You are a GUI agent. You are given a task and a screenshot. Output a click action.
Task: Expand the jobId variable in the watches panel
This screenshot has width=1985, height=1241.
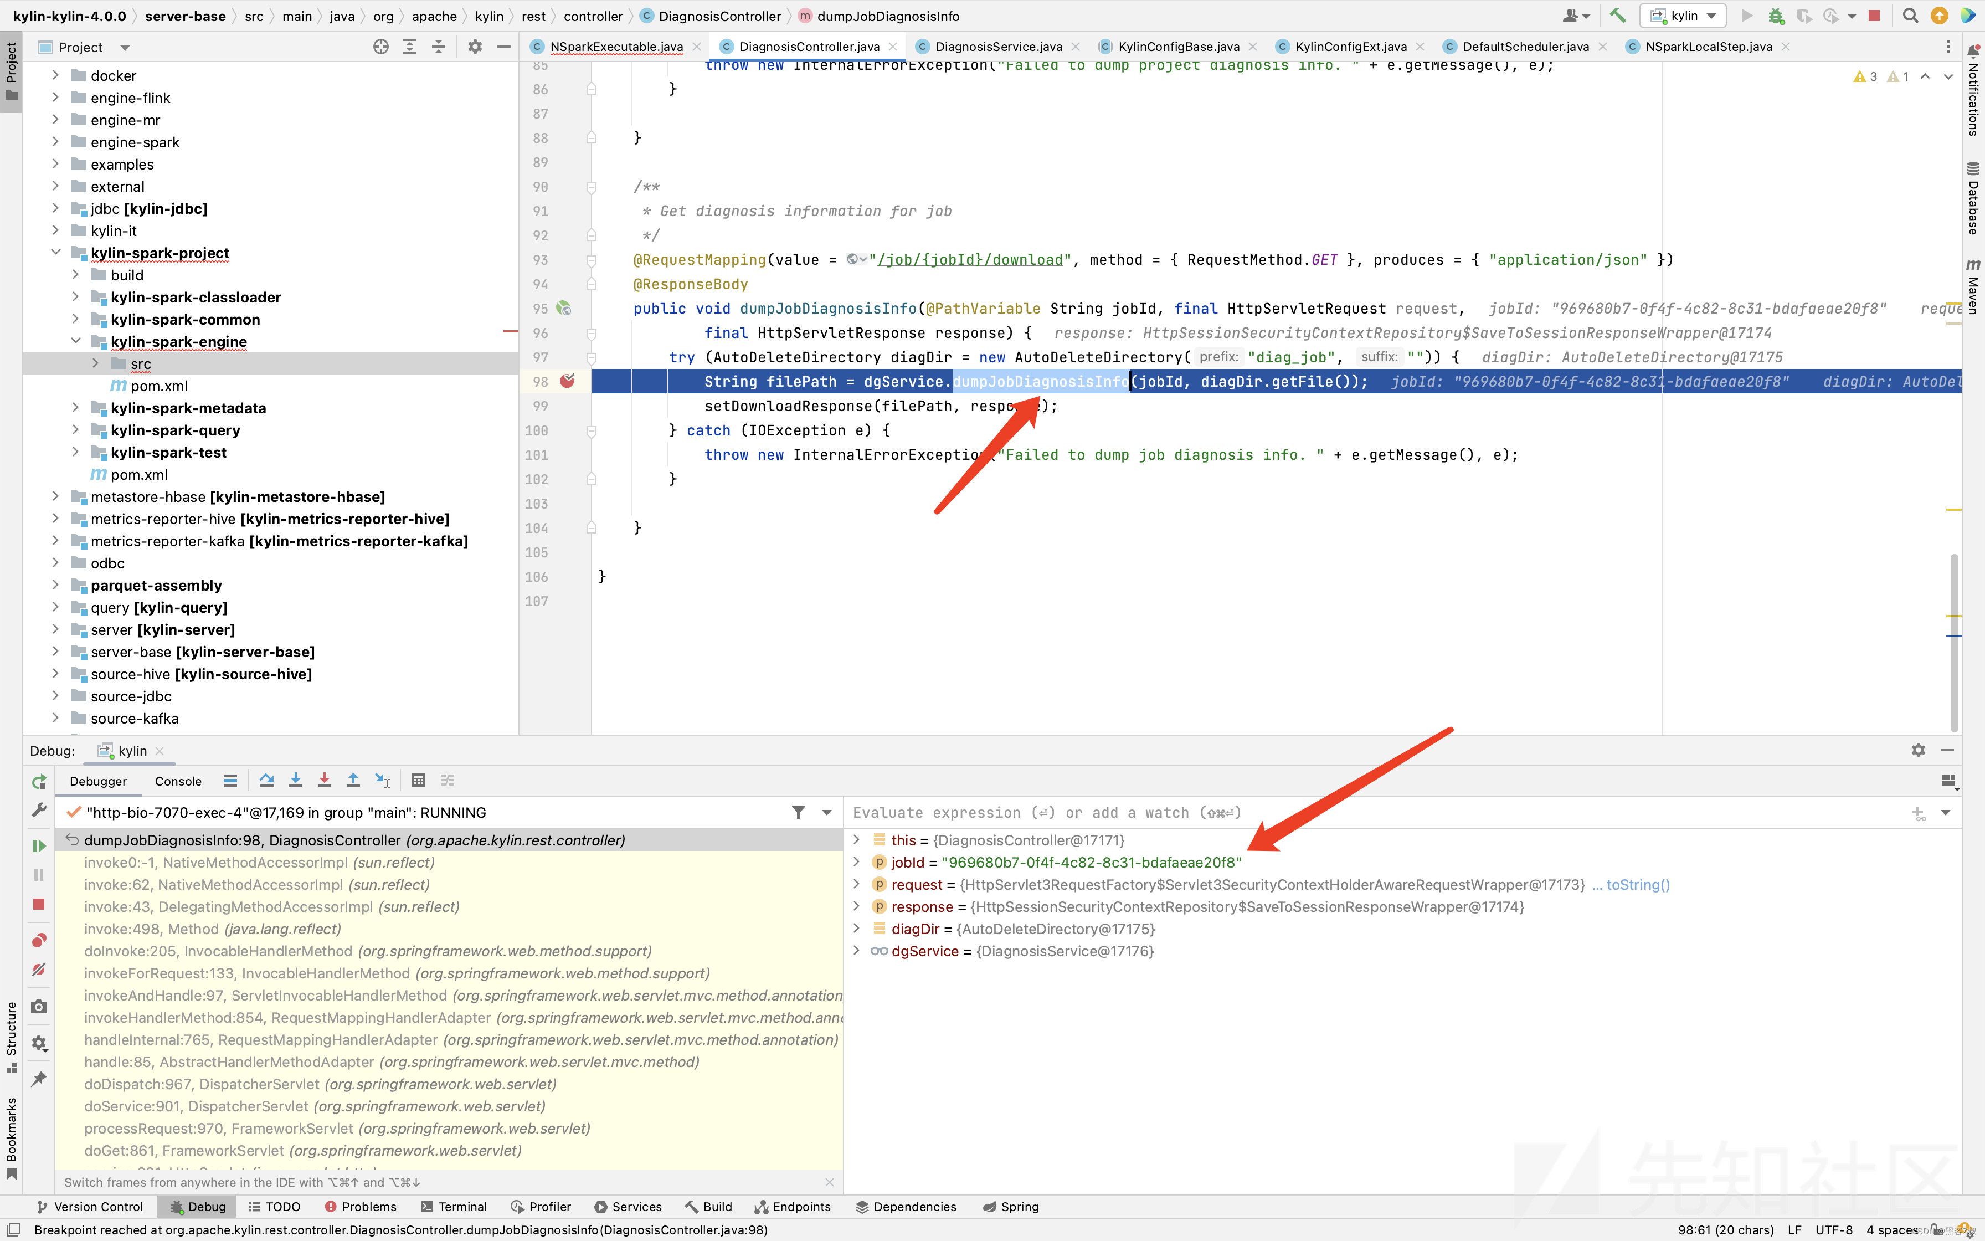pyautogui.click(x=857, y=862)
